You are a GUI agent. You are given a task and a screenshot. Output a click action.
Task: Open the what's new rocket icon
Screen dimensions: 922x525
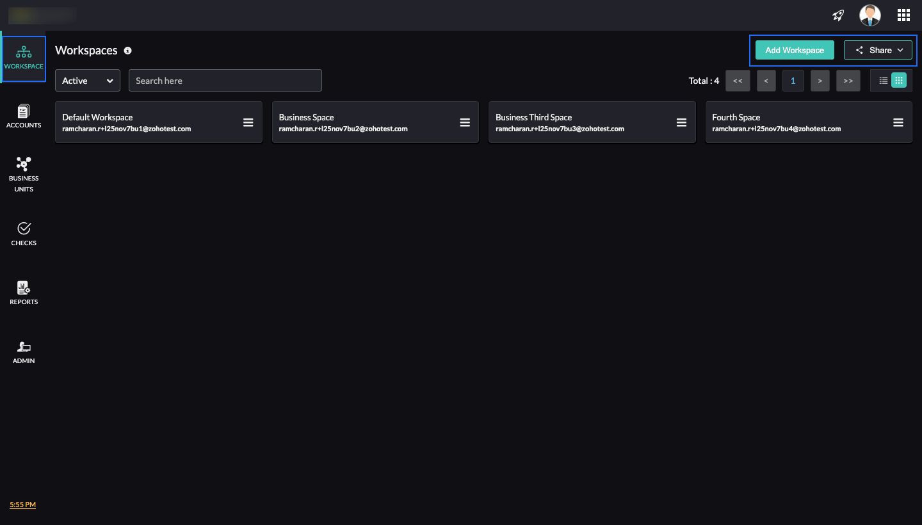[x=838, y=15]
